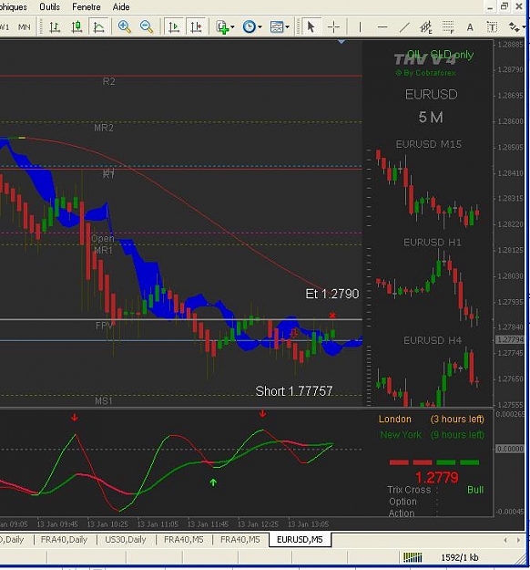
Task: Select the cursor arrow tool
Action: pyautogui.click(x=311, y=27)
